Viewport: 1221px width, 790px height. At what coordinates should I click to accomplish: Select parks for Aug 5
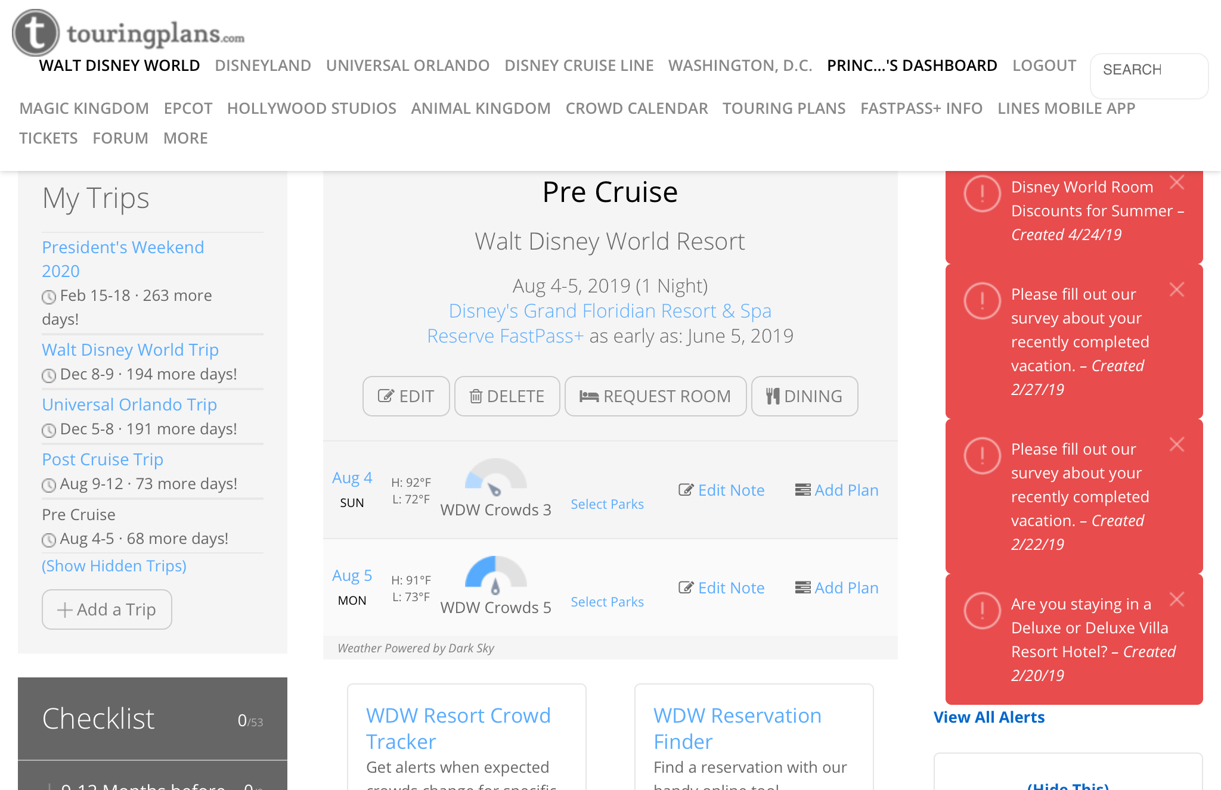(x=607, y=602)
